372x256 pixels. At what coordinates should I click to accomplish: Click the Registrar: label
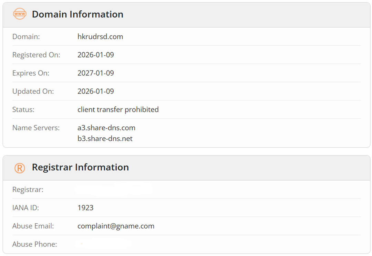coord(28,190)
